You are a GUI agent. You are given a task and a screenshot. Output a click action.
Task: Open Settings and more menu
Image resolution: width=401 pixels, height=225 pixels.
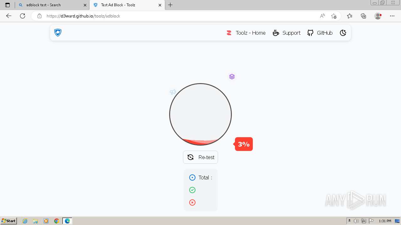click(392, 16)
